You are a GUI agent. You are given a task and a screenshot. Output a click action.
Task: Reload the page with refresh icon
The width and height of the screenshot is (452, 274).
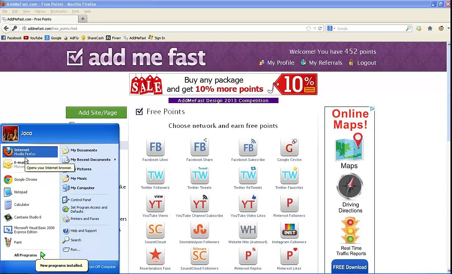[x=320, y=28]
